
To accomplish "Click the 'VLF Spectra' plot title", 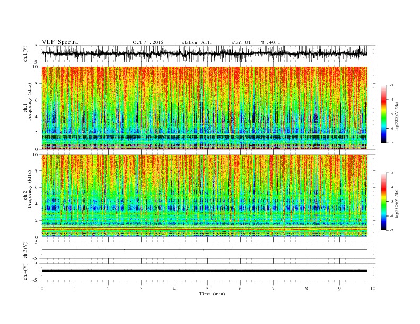I will point(60,42).
